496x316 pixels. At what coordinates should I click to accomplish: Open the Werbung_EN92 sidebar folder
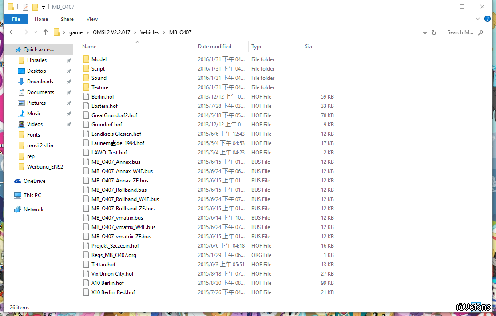(45, 167)
